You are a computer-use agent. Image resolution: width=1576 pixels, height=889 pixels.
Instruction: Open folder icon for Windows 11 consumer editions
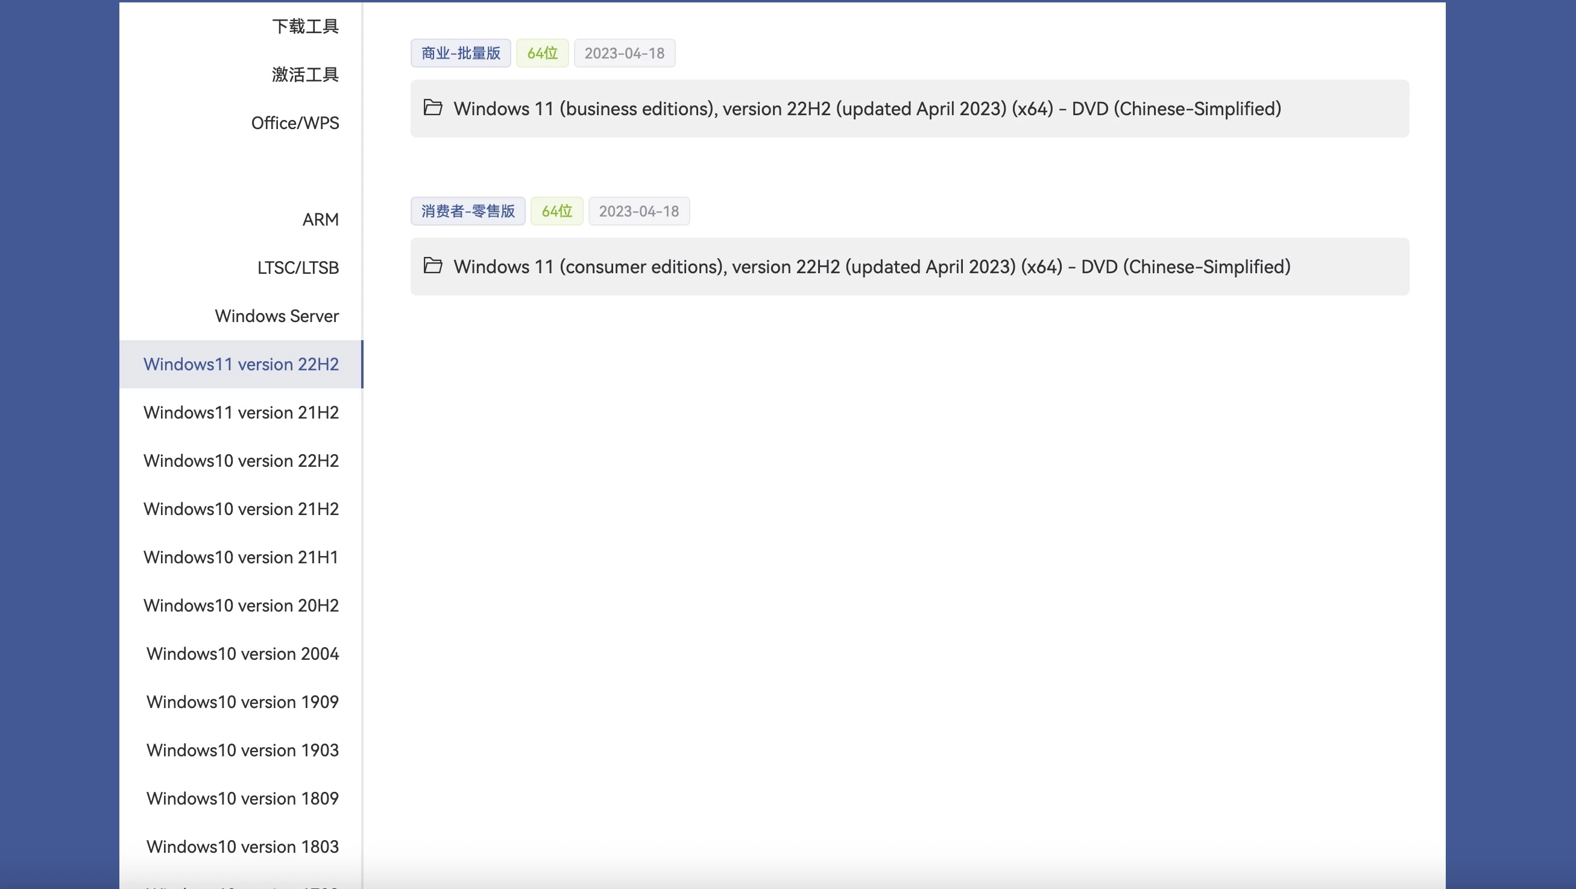click(432, 266)
